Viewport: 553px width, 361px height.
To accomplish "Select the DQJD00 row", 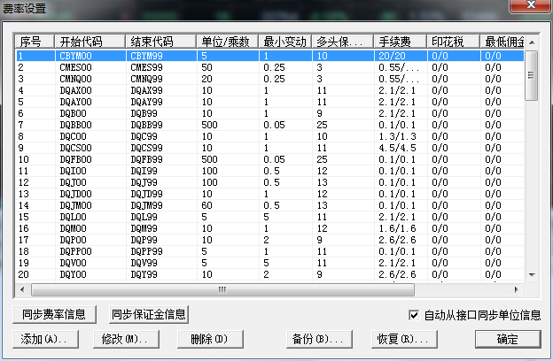I will [269, 194].
